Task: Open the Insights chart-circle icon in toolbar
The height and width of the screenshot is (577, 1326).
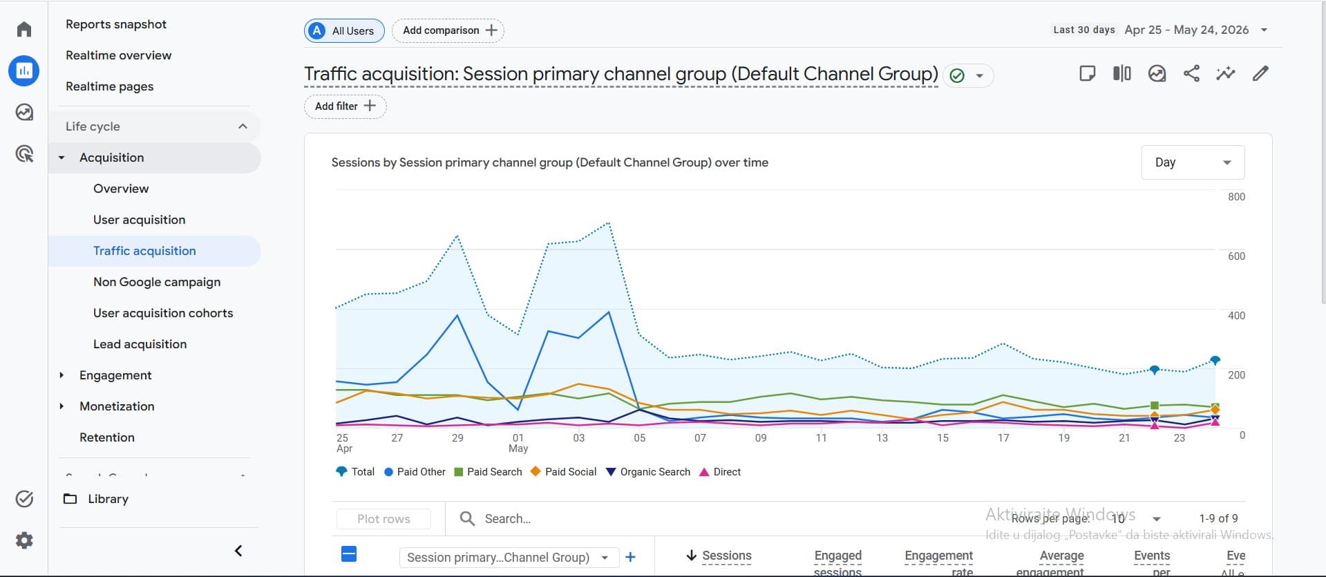Action: coord(1157,73)
